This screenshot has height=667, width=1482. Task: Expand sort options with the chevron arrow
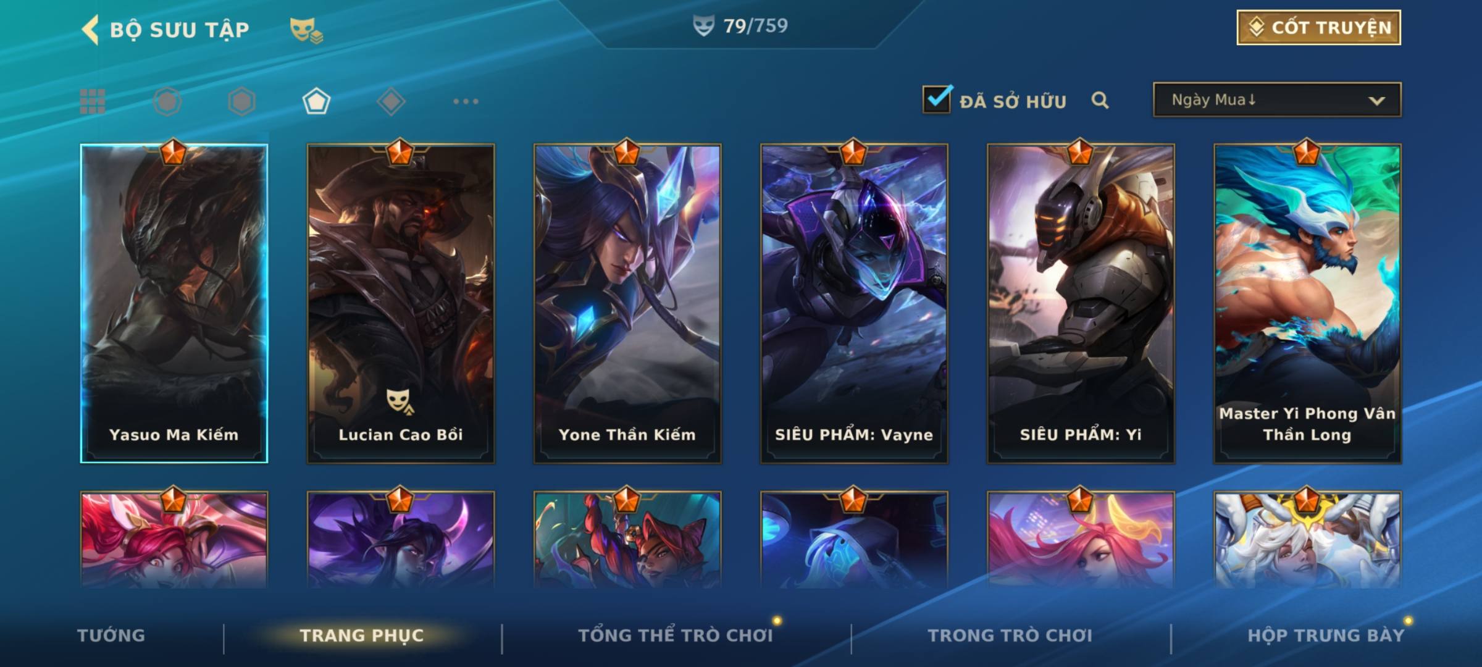[x=1376, y=101]
